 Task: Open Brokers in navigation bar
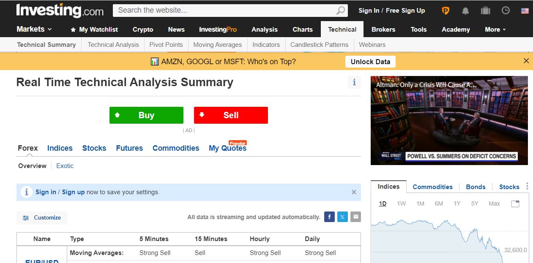pos(383,30)
